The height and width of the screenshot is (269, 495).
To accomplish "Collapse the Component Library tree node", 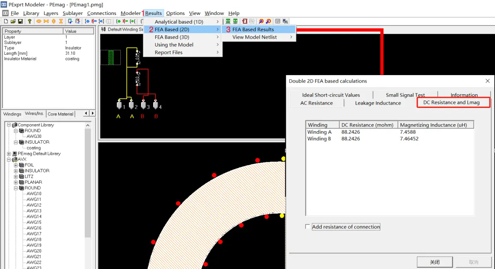I will pos(9,125).
